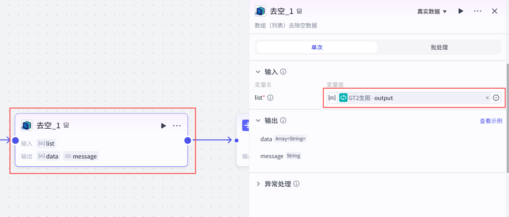509x217 pixels.
Task: Click the str type icon in list field
Action: 332,98
